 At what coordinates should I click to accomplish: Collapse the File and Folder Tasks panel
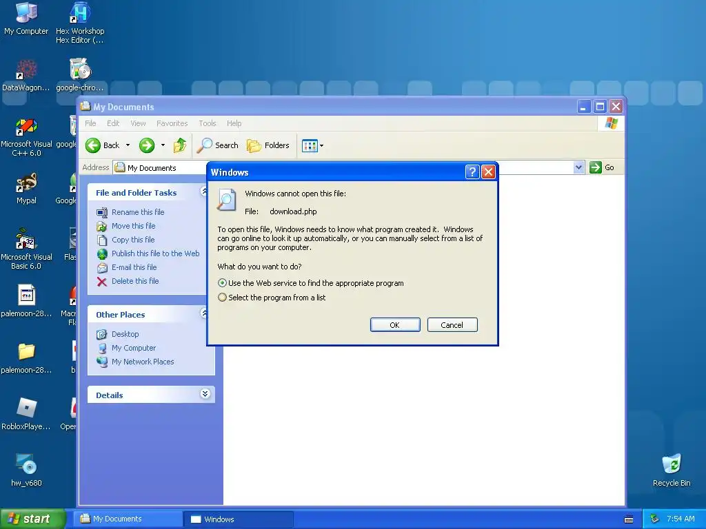[204, 191]
